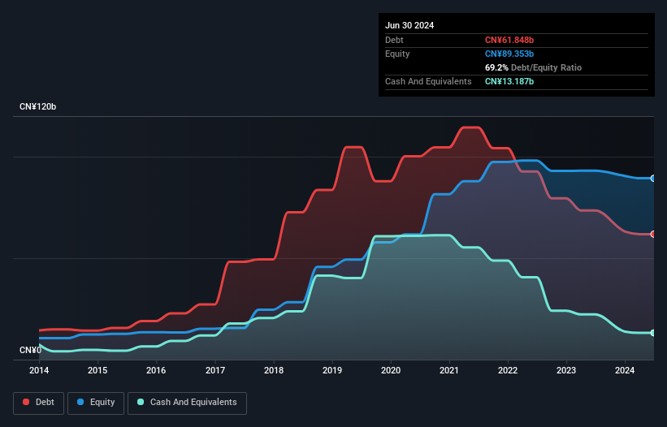Select Cash value CN¥13.187b in tooltip

coord(509,81)
